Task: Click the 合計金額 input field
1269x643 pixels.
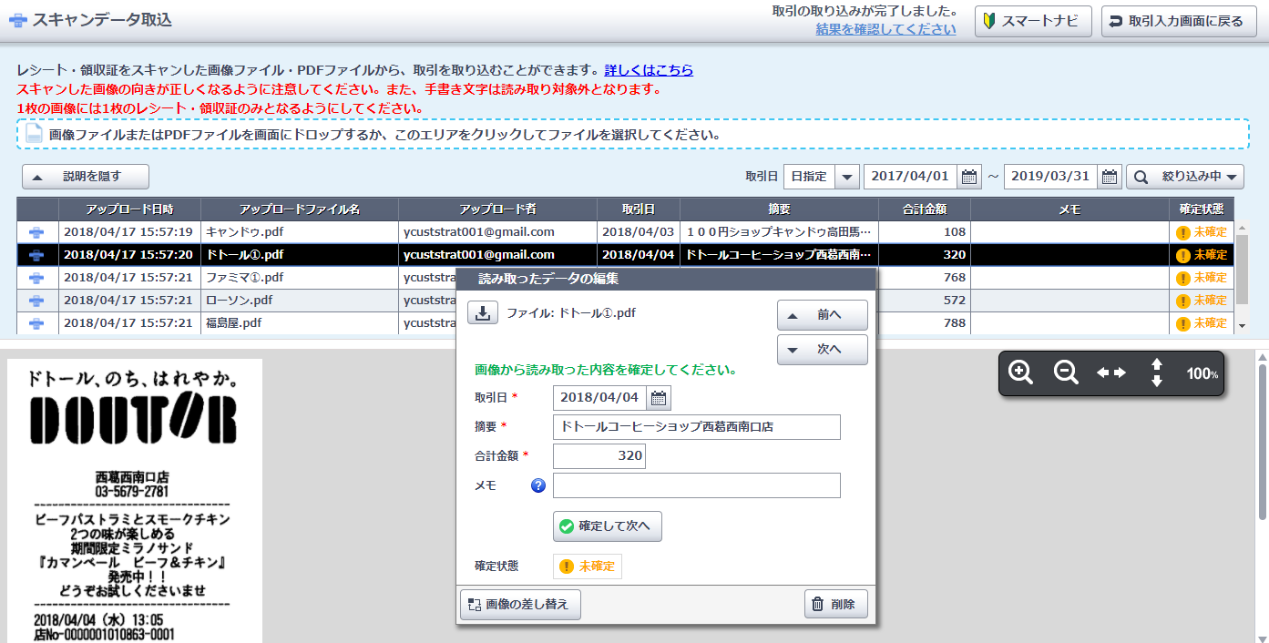Action: coord(599,456)
